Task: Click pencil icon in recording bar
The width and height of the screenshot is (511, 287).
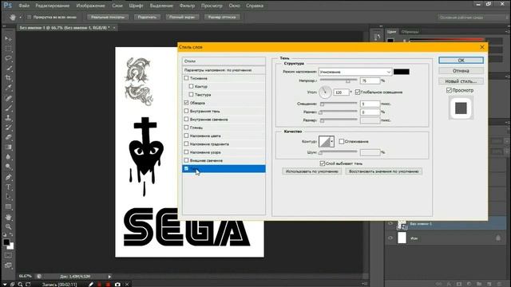Action: [91, 285]
